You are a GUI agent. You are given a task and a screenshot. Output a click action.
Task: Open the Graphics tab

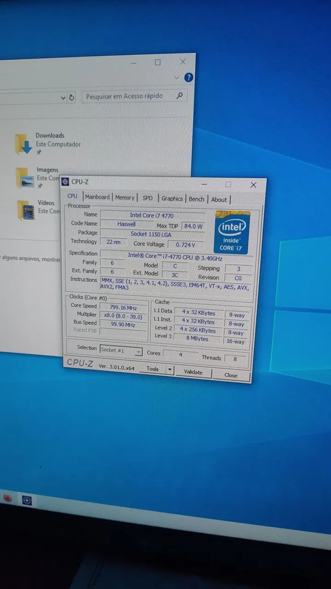[172, 198]
